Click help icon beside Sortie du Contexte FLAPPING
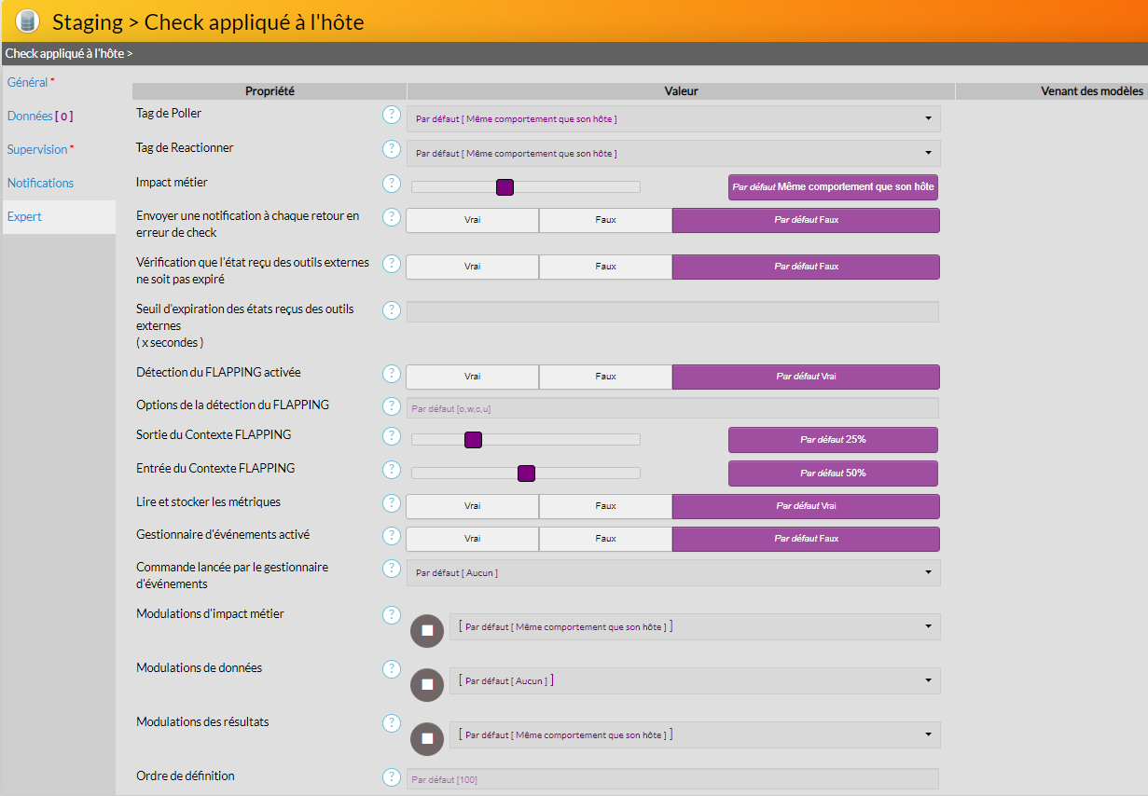The width and height of the screenshot is (1148, 796). point(392,436)
